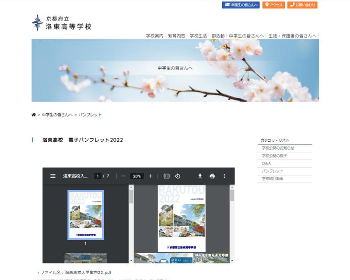This screenshot has width=350, height=280.
Task: Click the PDF zoom out minus icon
Action: (123, 176)
